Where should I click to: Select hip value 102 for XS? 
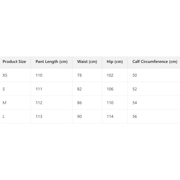110,75
